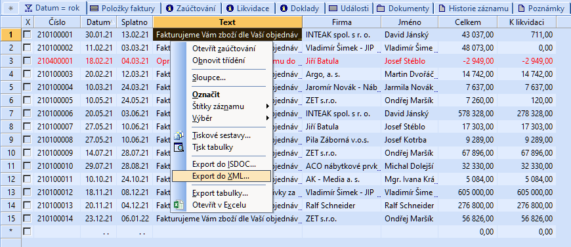Click the Excel icon beside Otevřít v Excelu

(179, 205)
